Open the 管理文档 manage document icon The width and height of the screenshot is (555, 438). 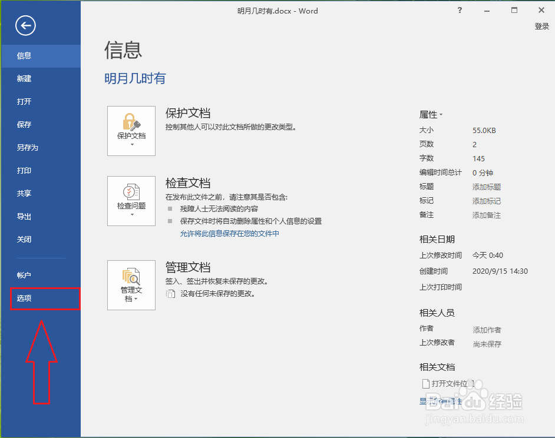click(131, 277)
